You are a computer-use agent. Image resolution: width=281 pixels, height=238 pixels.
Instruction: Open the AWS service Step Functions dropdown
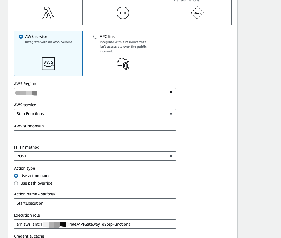click(95, 114)
